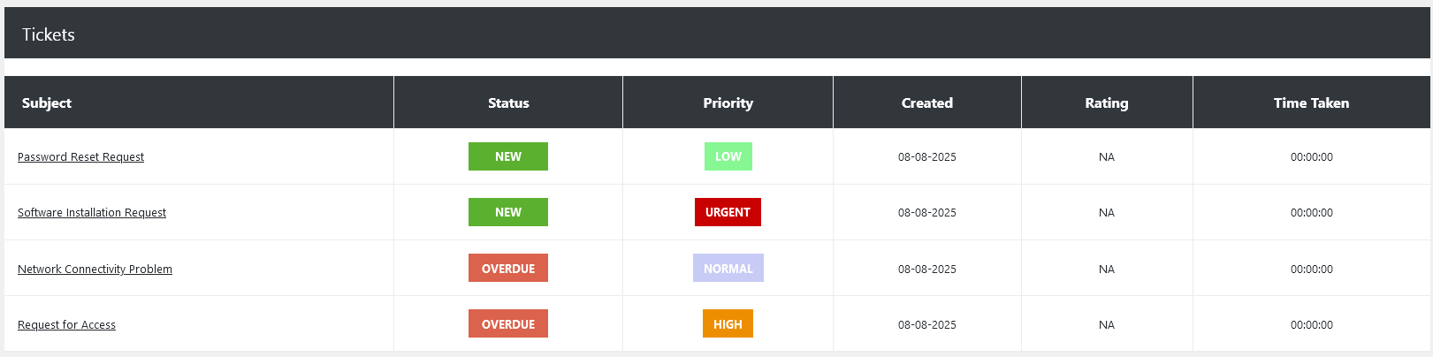Open the Password Reset Request ticket
Screen dimensions: 1433x357
coord(80,157)
